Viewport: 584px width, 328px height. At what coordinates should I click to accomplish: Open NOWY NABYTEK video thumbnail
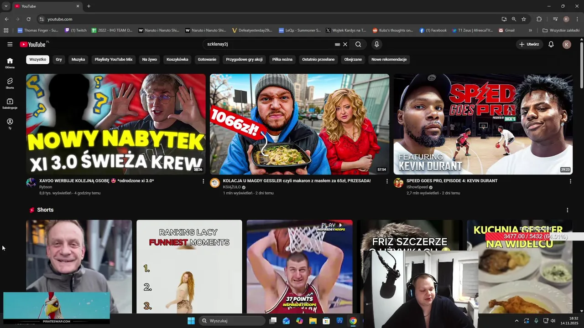coord(116,124)
